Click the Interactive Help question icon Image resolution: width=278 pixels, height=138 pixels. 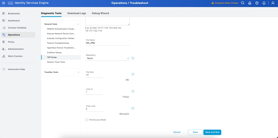4,69
